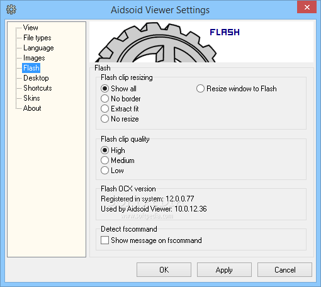Image resolution: width=321 pixels, height=287 pixels.
Task: Set Flash clip quality to Medium
Action: pos(118,160)
